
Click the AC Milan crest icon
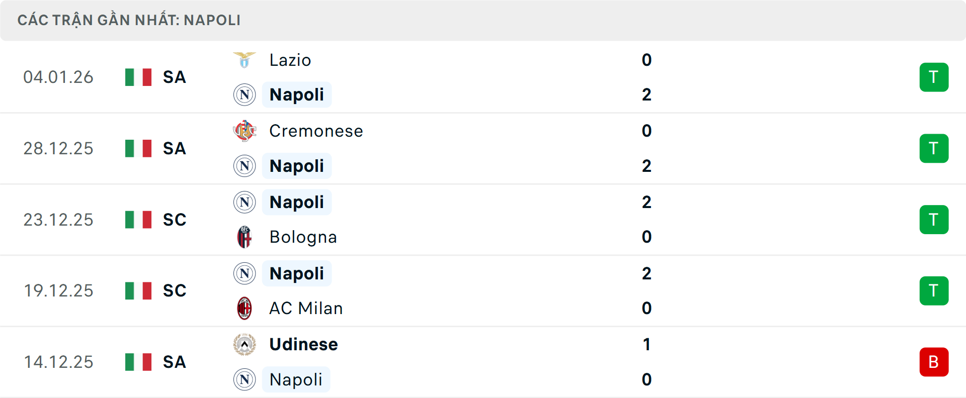click(x=245, y=308)
